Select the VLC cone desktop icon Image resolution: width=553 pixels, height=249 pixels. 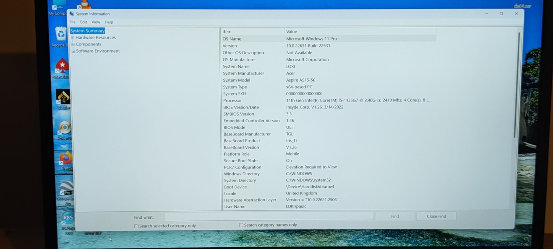tap(84, 4)
